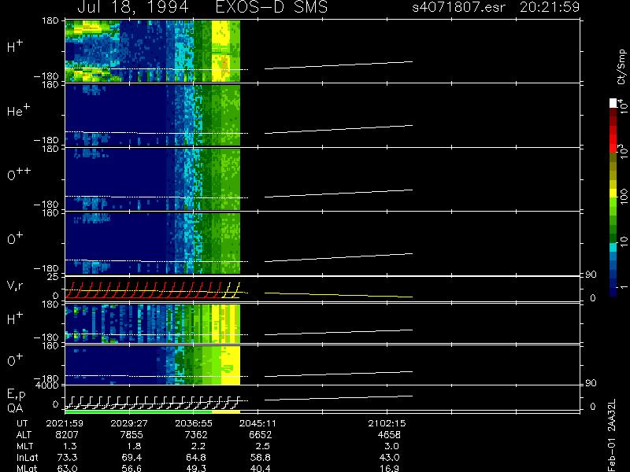Click the UT value '2029:27'

click(x=129, y=423)
